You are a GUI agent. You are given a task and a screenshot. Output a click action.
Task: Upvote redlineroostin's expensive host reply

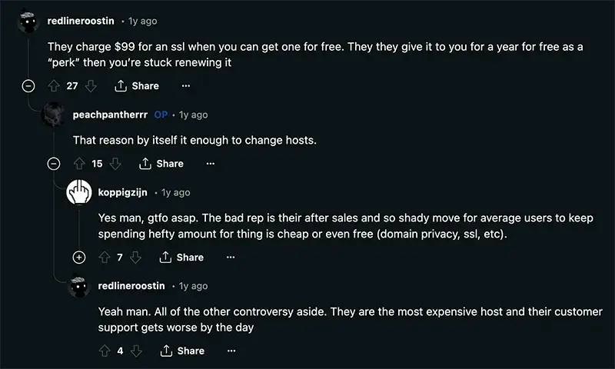[x=105, y=351]
